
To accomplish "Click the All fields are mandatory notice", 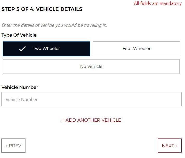I will (158, 3).
